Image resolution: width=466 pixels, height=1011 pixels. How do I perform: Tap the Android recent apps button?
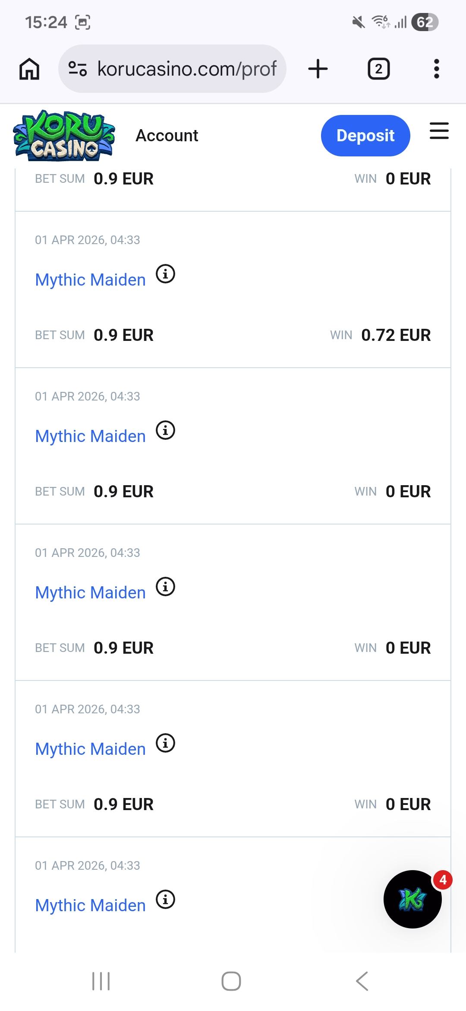pos(101,981)
